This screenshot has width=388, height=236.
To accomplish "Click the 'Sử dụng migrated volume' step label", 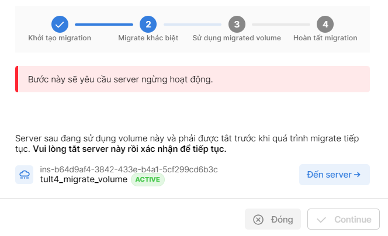I will tap(237, 38).
